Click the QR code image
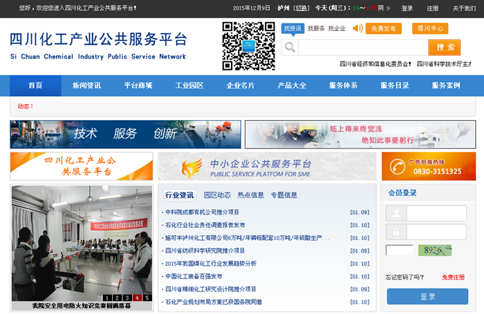This screenshot has height=314, width=484. coord(248,46)
